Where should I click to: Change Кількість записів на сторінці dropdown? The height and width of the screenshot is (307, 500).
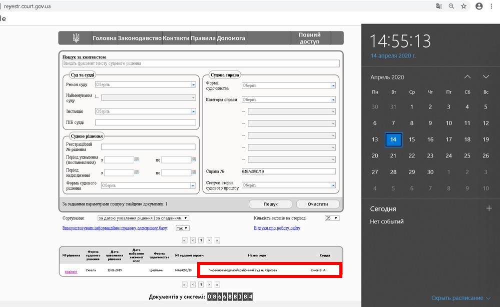(x=332, y=218)
